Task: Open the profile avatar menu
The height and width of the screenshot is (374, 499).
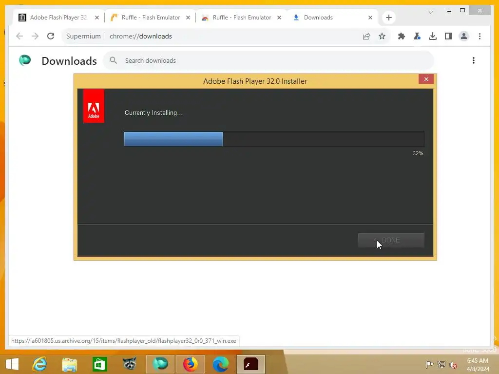Action: coord(464,36)
